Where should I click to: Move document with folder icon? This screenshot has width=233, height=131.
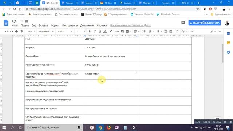coord(27,21)
